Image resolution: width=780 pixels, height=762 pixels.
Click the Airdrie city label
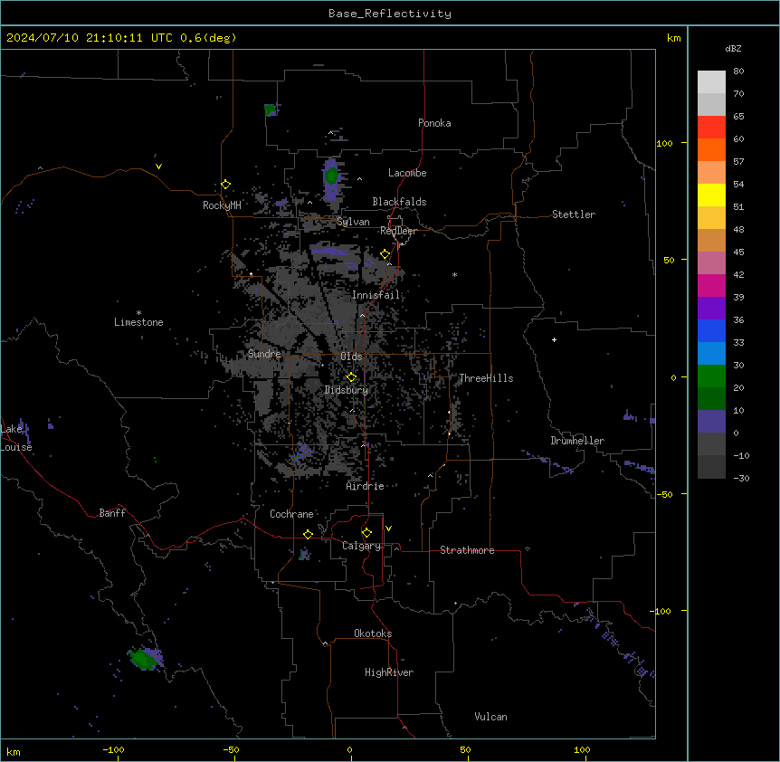(365, 486)
